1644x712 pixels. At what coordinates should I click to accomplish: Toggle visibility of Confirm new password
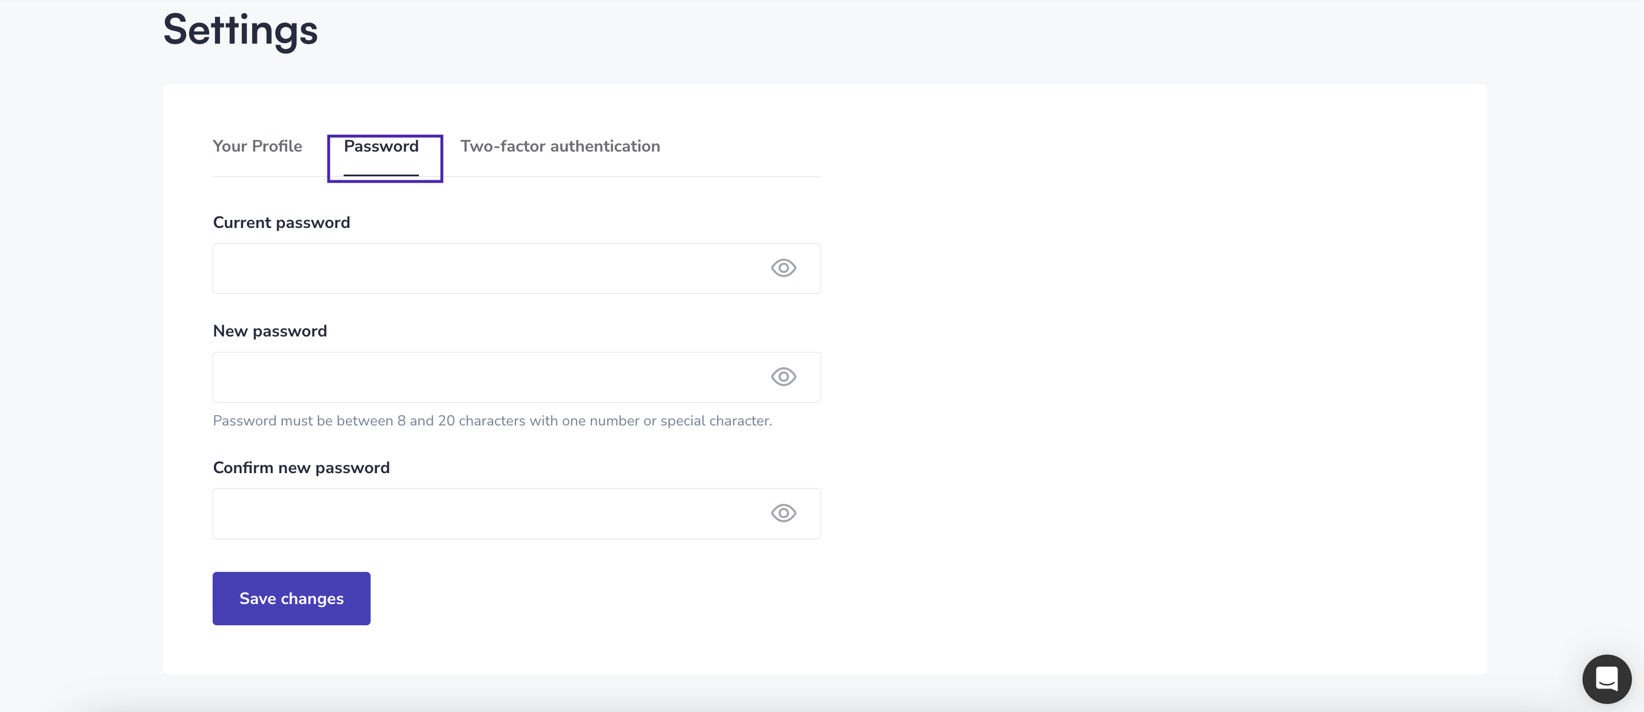[x=783, y=513]
